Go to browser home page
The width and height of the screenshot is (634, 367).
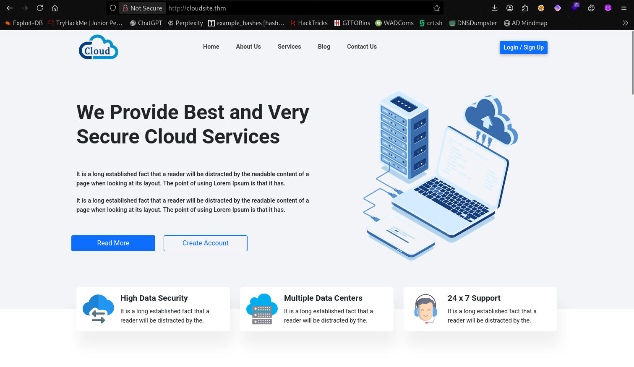pos(55,8)
